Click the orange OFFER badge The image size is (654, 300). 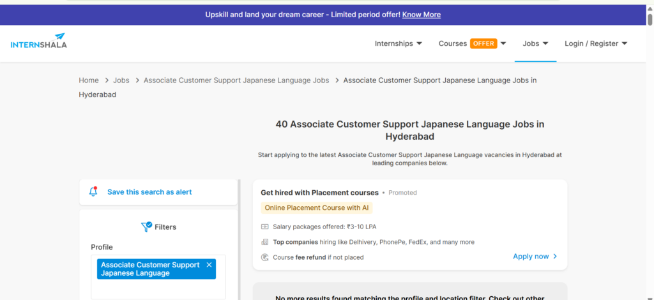[483, 43]
